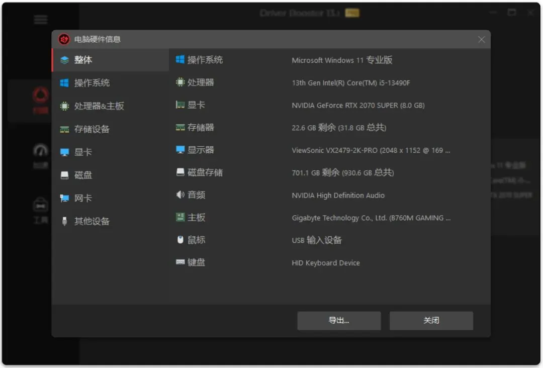Open the hamburger menu at top left
This screenshot has width=543, height=368.
[40, 20]
